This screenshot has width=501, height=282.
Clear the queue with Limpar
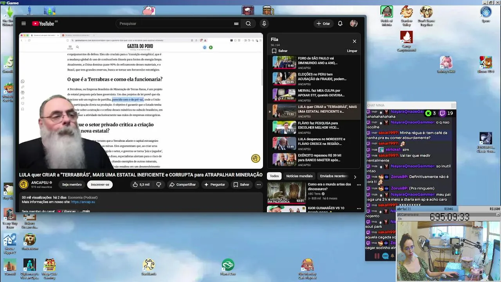[352, 51]
